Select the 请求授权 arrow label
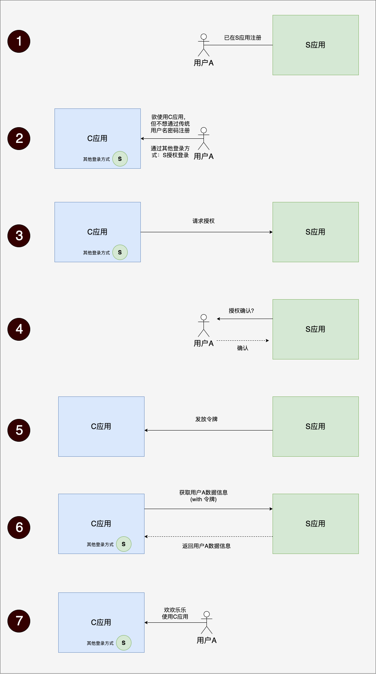This screenshot has width=376, height=674. pyautogui.click(x=203, y=221)
